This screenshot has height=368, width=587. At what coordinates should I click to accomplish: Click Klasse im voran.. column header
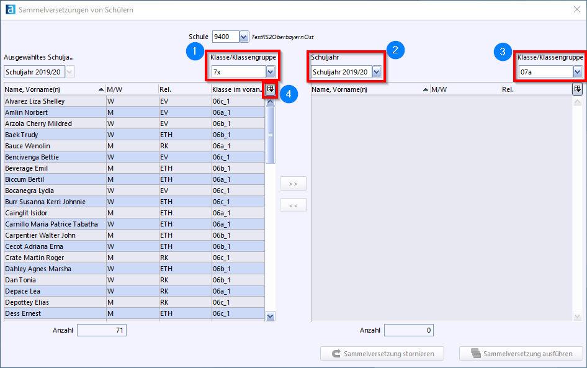point(236,89)
